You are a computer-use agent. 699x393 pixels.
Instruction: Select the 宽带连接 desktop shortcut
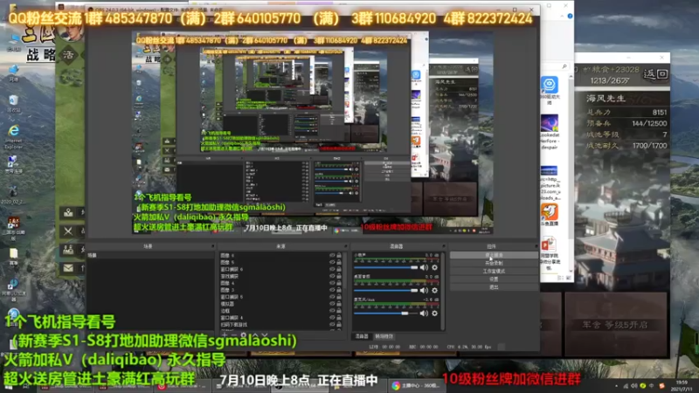pyautogui.click(x=13, y=162)
